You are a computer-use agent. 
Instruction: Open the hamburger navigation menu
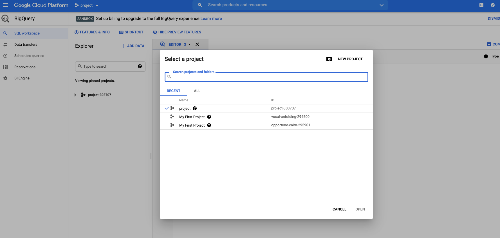coord(5,5)
